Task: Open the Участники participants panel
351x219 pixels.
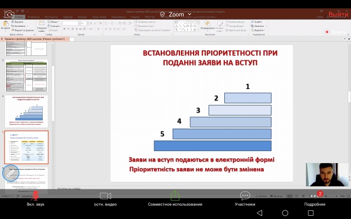Action: [x=245, y=198]
